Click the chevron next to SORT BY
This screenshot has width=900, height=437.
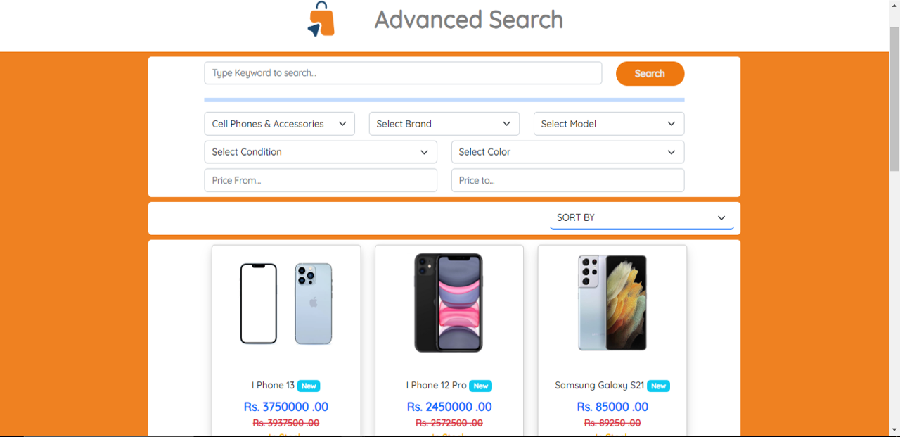721,217
